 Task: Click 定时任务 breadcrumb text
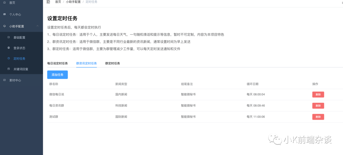tap(91, 2)
